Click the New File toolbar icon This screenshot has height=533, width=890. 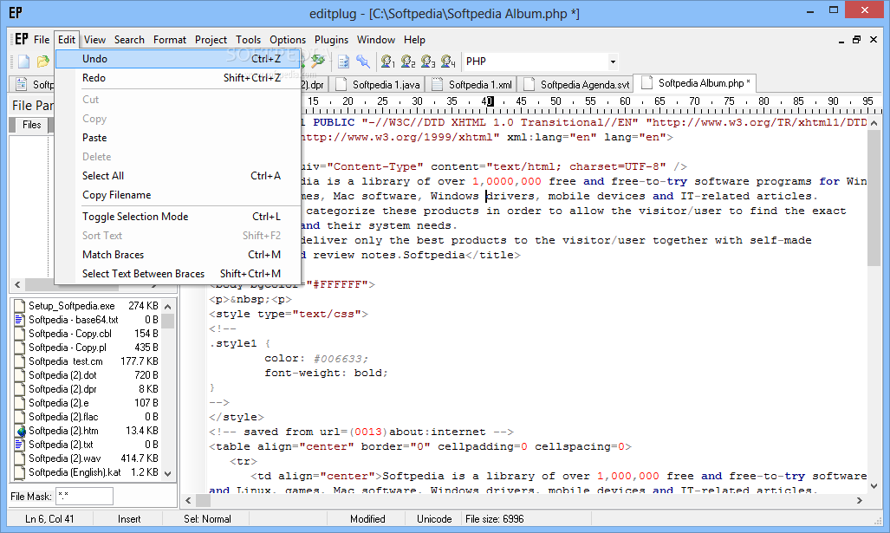[x=24, y=62]
